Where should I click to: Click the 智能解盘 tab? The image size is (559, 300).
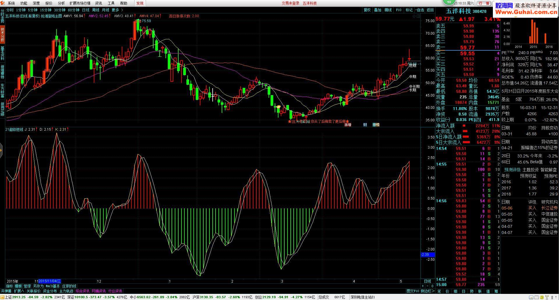[x=549, y=170]
